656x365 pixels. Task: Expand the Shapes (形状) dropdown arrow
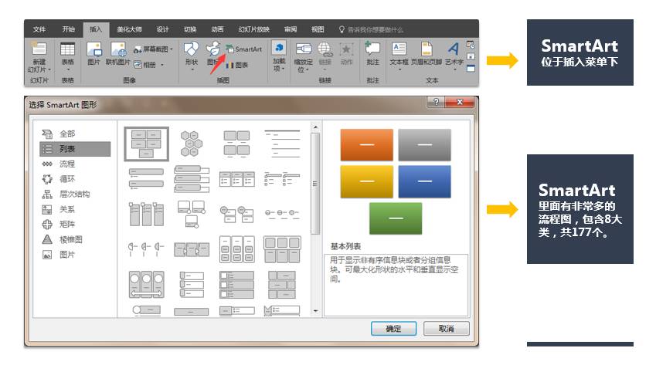tap(192, 69)
